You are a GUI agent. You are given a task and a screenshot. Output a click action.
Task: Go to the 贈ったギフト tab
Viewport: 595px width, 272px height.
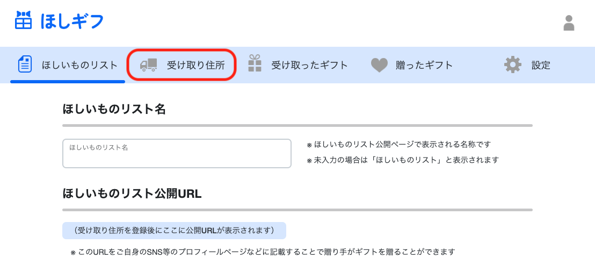(424, 66)
